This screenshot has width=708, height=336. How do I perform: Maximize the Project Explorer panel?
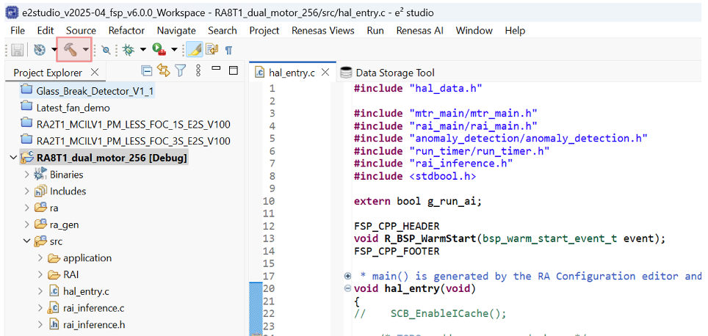pyautogui.click(x=234, y=70)
